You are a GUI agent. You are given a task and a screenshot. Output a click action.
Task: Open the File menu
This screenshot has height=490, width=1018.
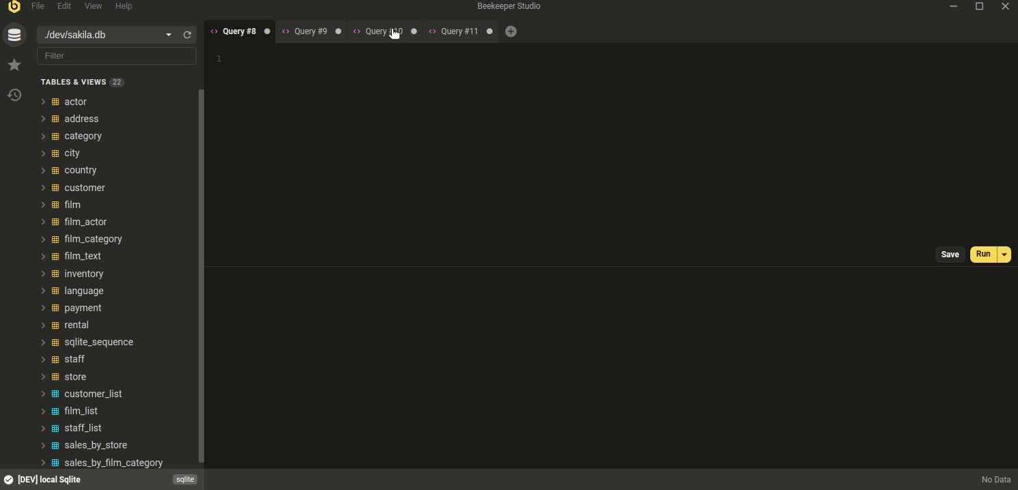[37, 6]
